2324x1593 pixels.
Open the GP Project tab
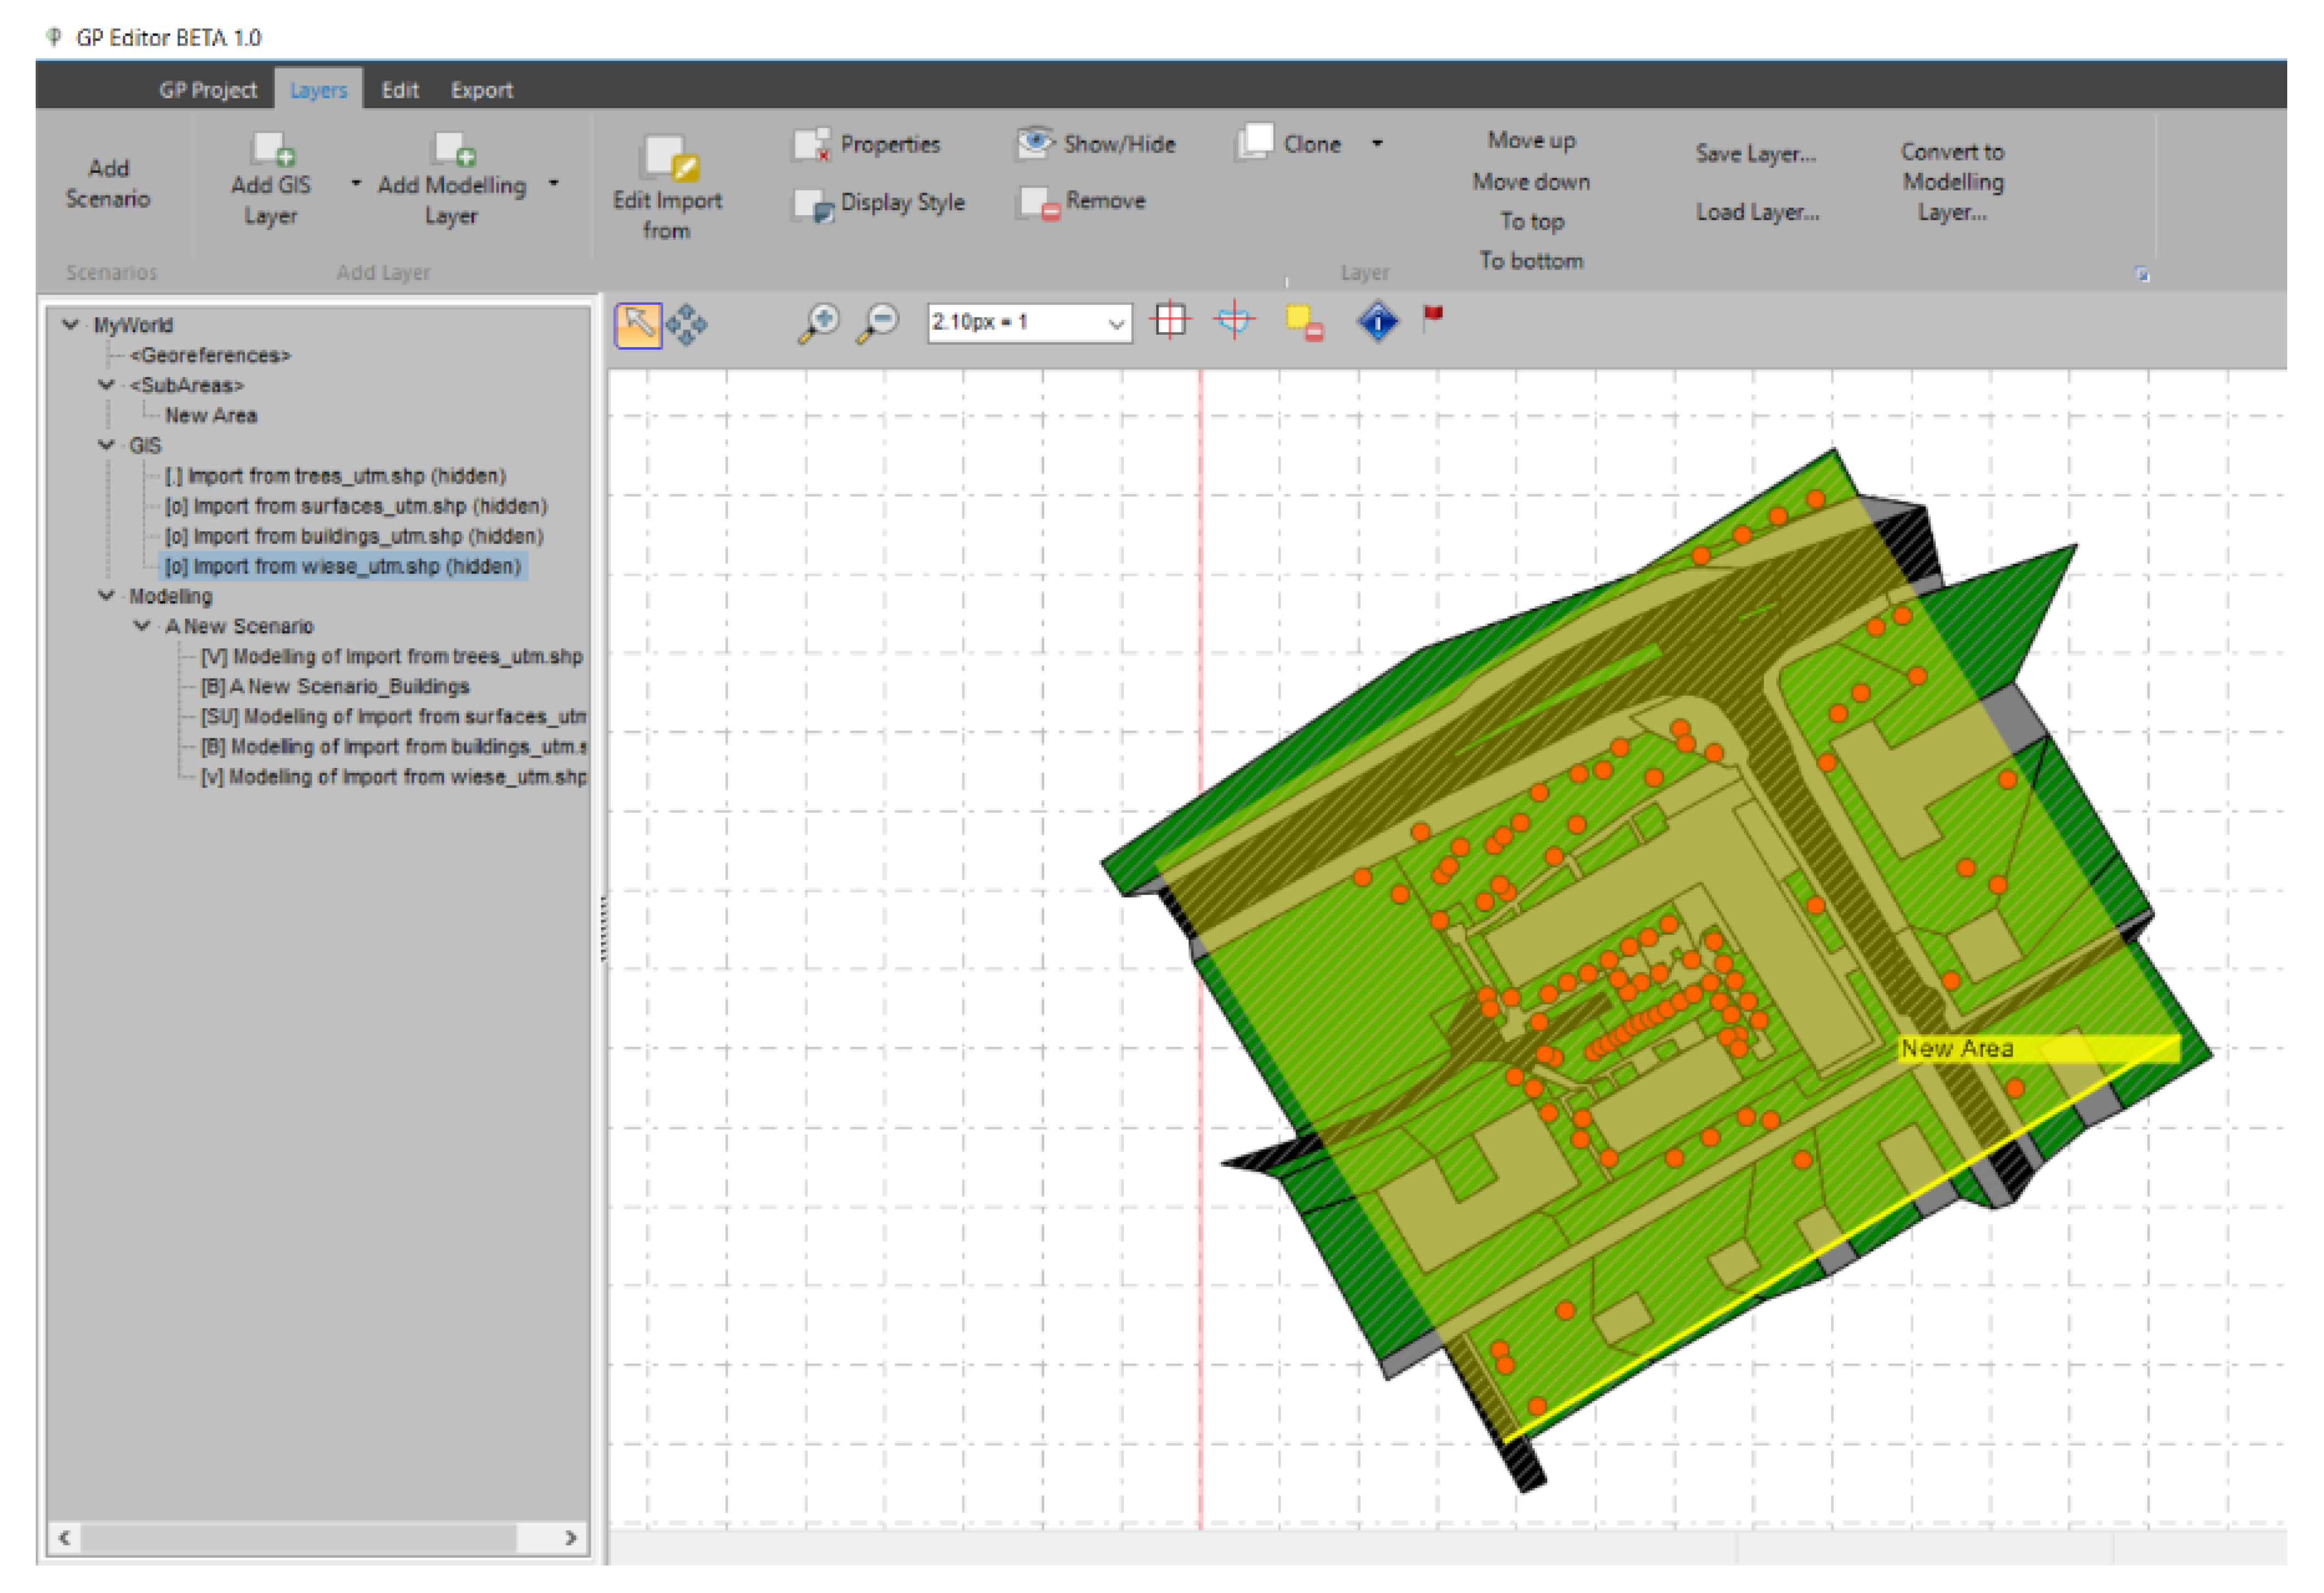207,90
